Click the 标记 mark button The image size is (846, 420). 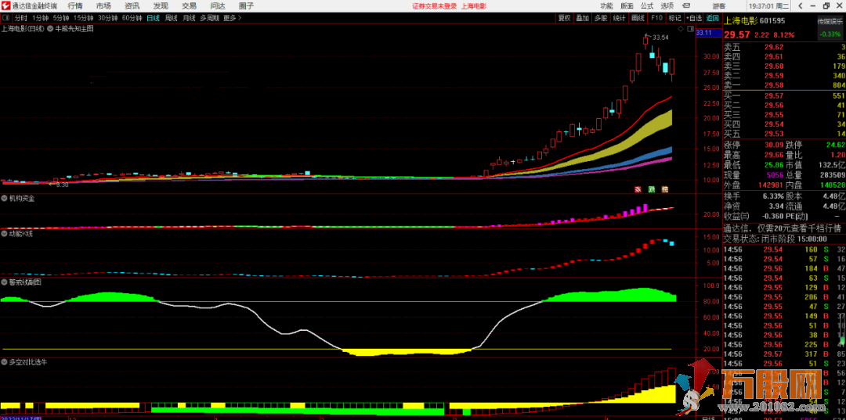tap(674, 18)
